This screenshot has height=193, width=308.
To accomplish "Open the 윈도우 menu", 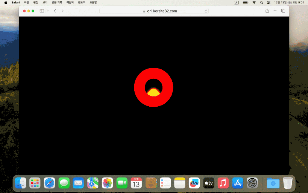I will pos(82,3).
